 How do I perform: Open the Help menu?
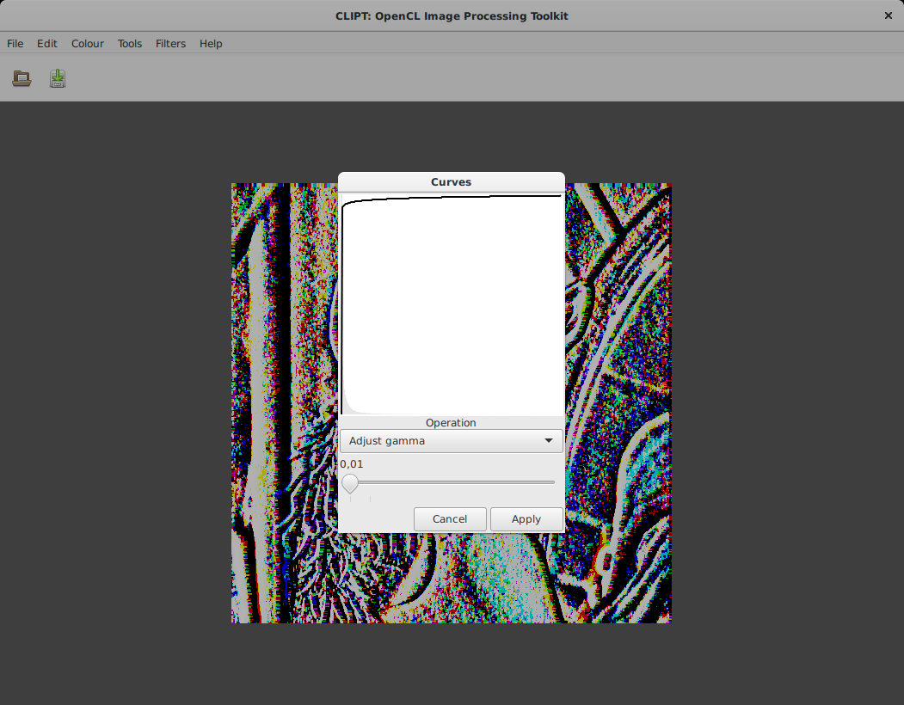(211, 44)
